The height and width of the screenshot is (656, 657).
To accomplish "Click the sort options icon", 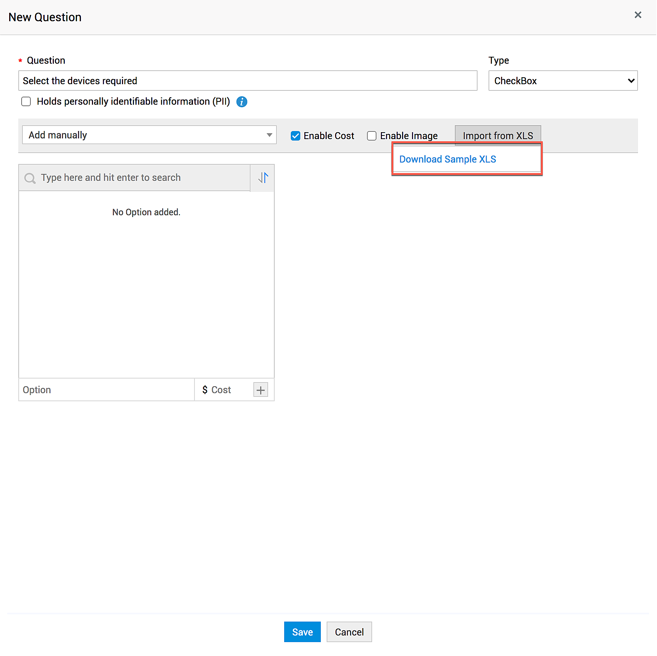I will 263,178.
